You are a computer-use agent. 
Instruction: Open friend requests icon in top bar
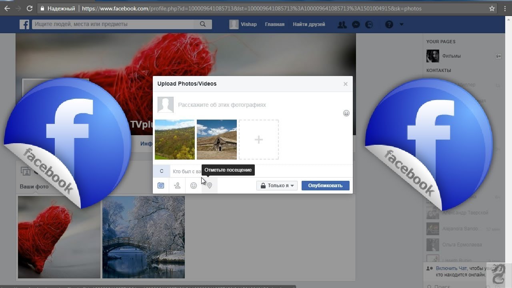pos(342,24)
